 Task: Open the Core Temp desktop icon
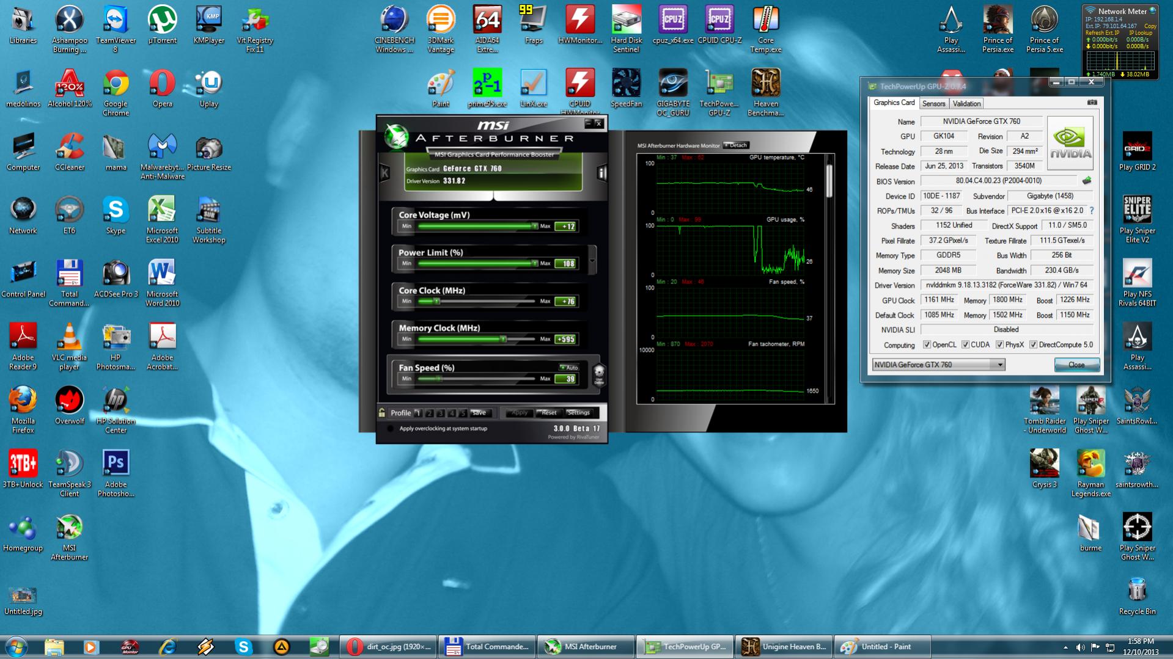click(x=765, y=29)
